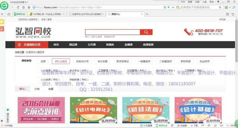Open 今日直播 in the status bar
Screen dimensions: 238x128
pos(146,126)
